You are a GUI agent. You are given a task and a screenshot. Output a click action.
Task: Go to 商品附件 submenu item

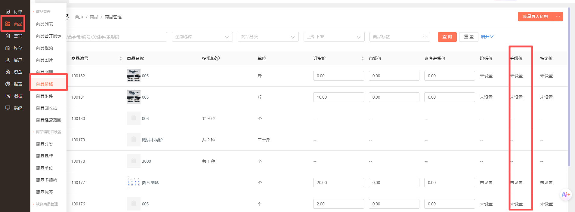(45, 96)
